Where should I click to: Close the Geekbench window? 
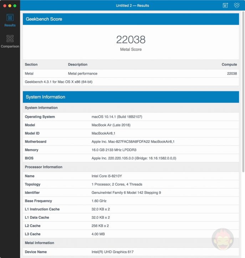click(5, 6)
